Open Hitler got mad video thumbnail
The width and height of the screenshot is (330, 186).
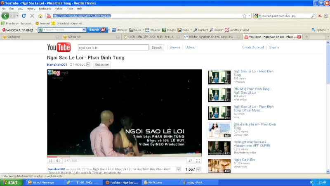pos(219,148)
